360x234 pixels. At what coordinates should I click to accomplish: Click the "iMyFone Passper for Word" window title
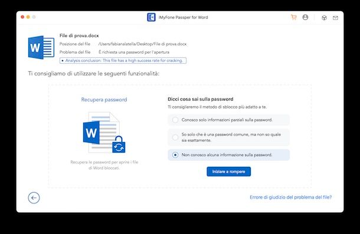tap(183, 18)
